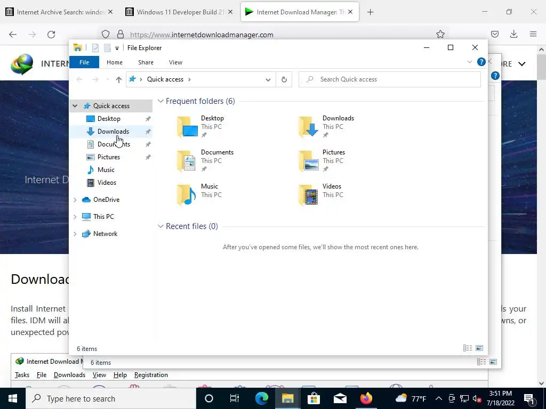Open Microsoft Store from taskbar
The image size is (546, 409).
click(x=314, y=398)
